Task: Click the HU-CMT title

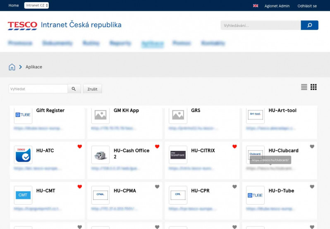Action: 45,191
